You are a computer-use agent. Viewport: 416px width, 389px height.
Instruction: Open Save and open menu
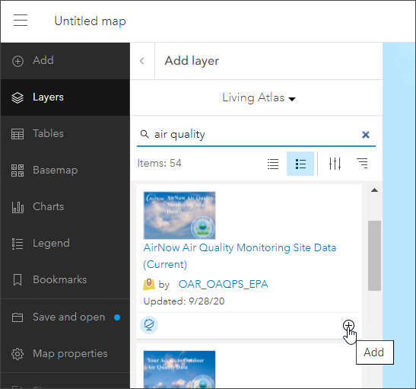pyautogui.click(x=65, y=317)
